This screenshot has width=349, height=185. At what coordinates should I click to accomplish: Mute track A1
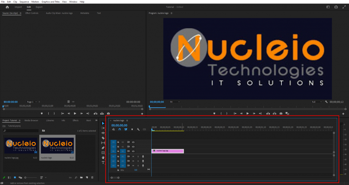click(133, 156)
